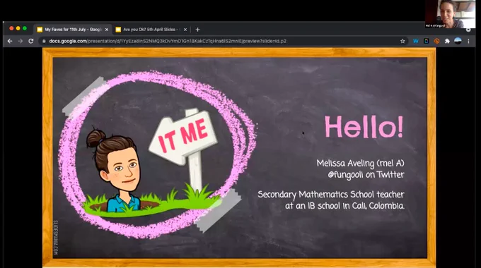Image resolution: width=481 pixels, height=268 pixels.
Task: Switch to My Faves for 11th July tab
Action: click(x=72, y=30)
